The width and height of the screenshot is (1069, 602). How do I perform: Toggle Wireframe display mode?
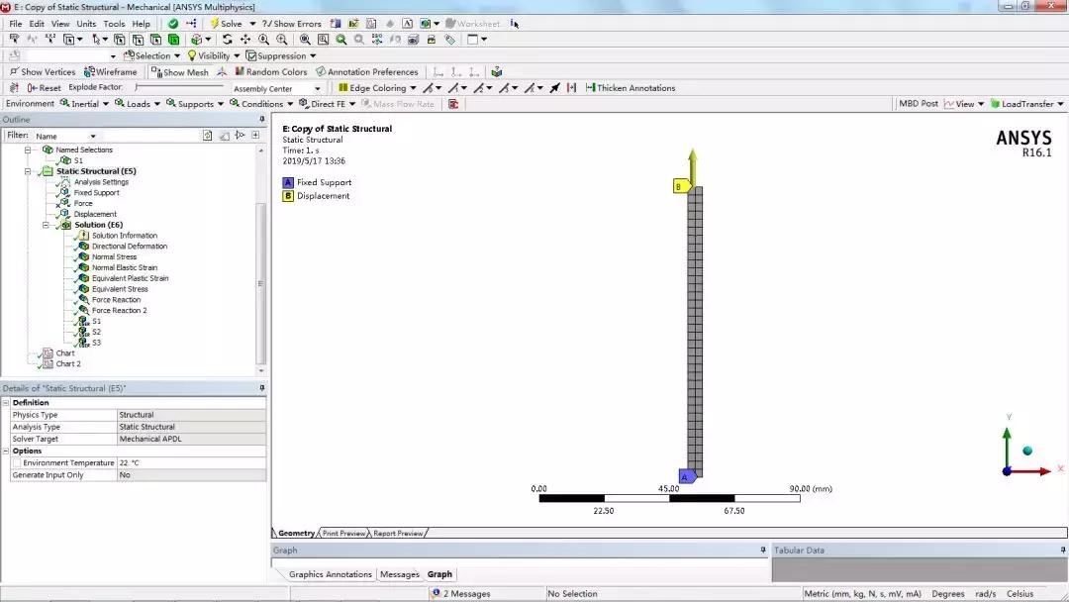coord(111,71)
